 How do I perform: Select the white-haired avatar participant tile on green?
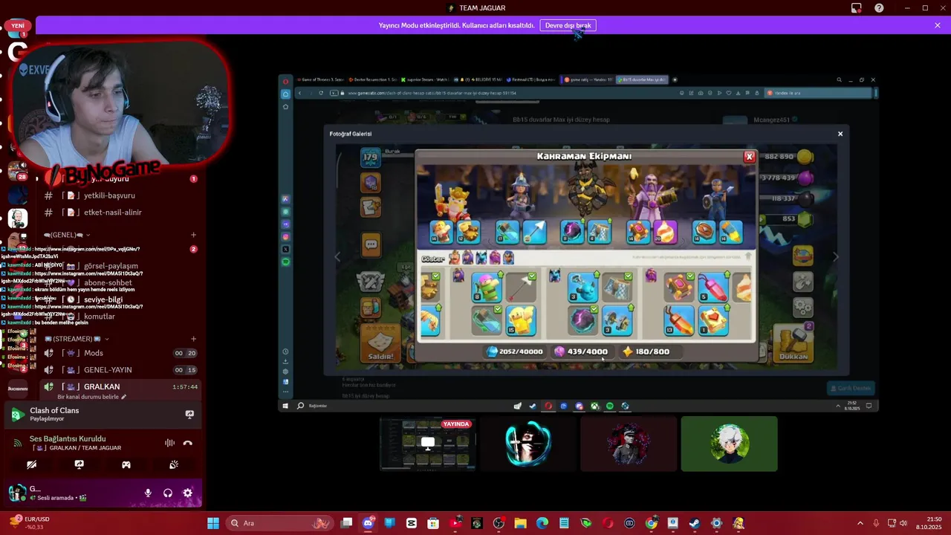point(729,444)
